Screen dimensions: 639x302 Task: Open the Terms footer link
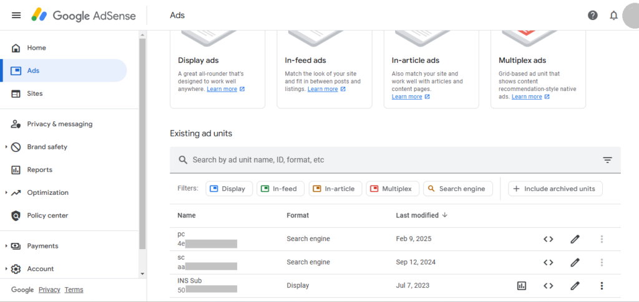[74, 290]
